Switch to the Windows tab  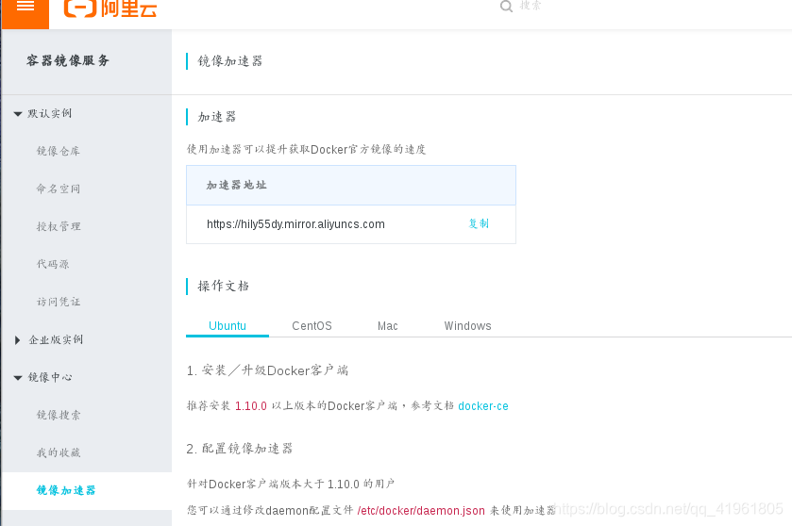tap(467, 326)
